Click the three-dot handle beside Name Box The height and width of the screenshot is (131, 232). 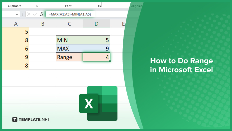point(23,14)
